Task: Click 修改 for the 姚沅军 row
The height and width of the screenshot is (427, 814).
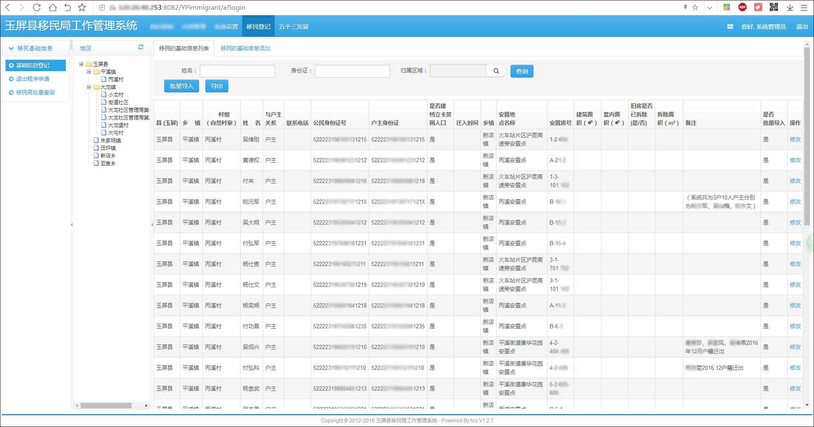Action: [795, 202]
